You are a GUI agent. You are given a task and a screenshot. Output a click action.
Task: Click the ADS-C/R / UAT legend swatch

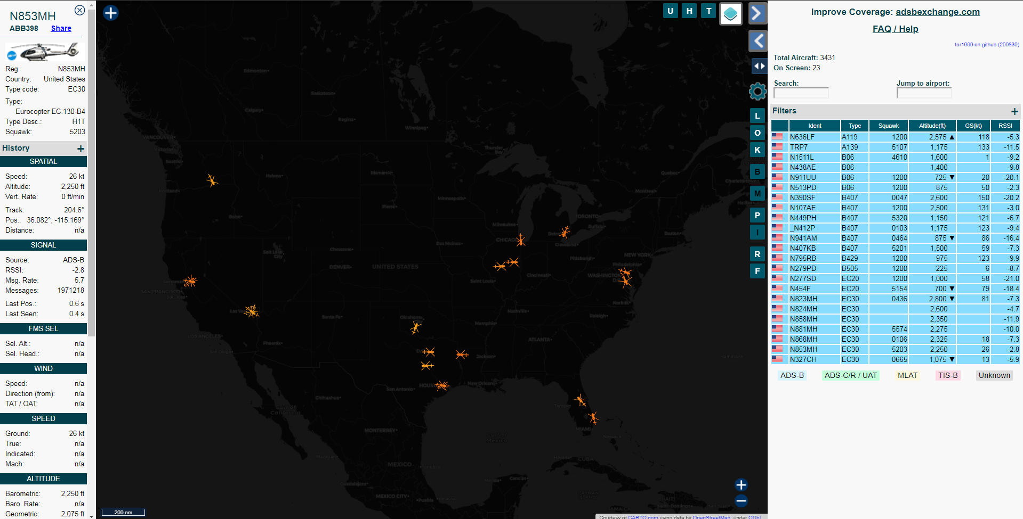click(x=851, y=375)
